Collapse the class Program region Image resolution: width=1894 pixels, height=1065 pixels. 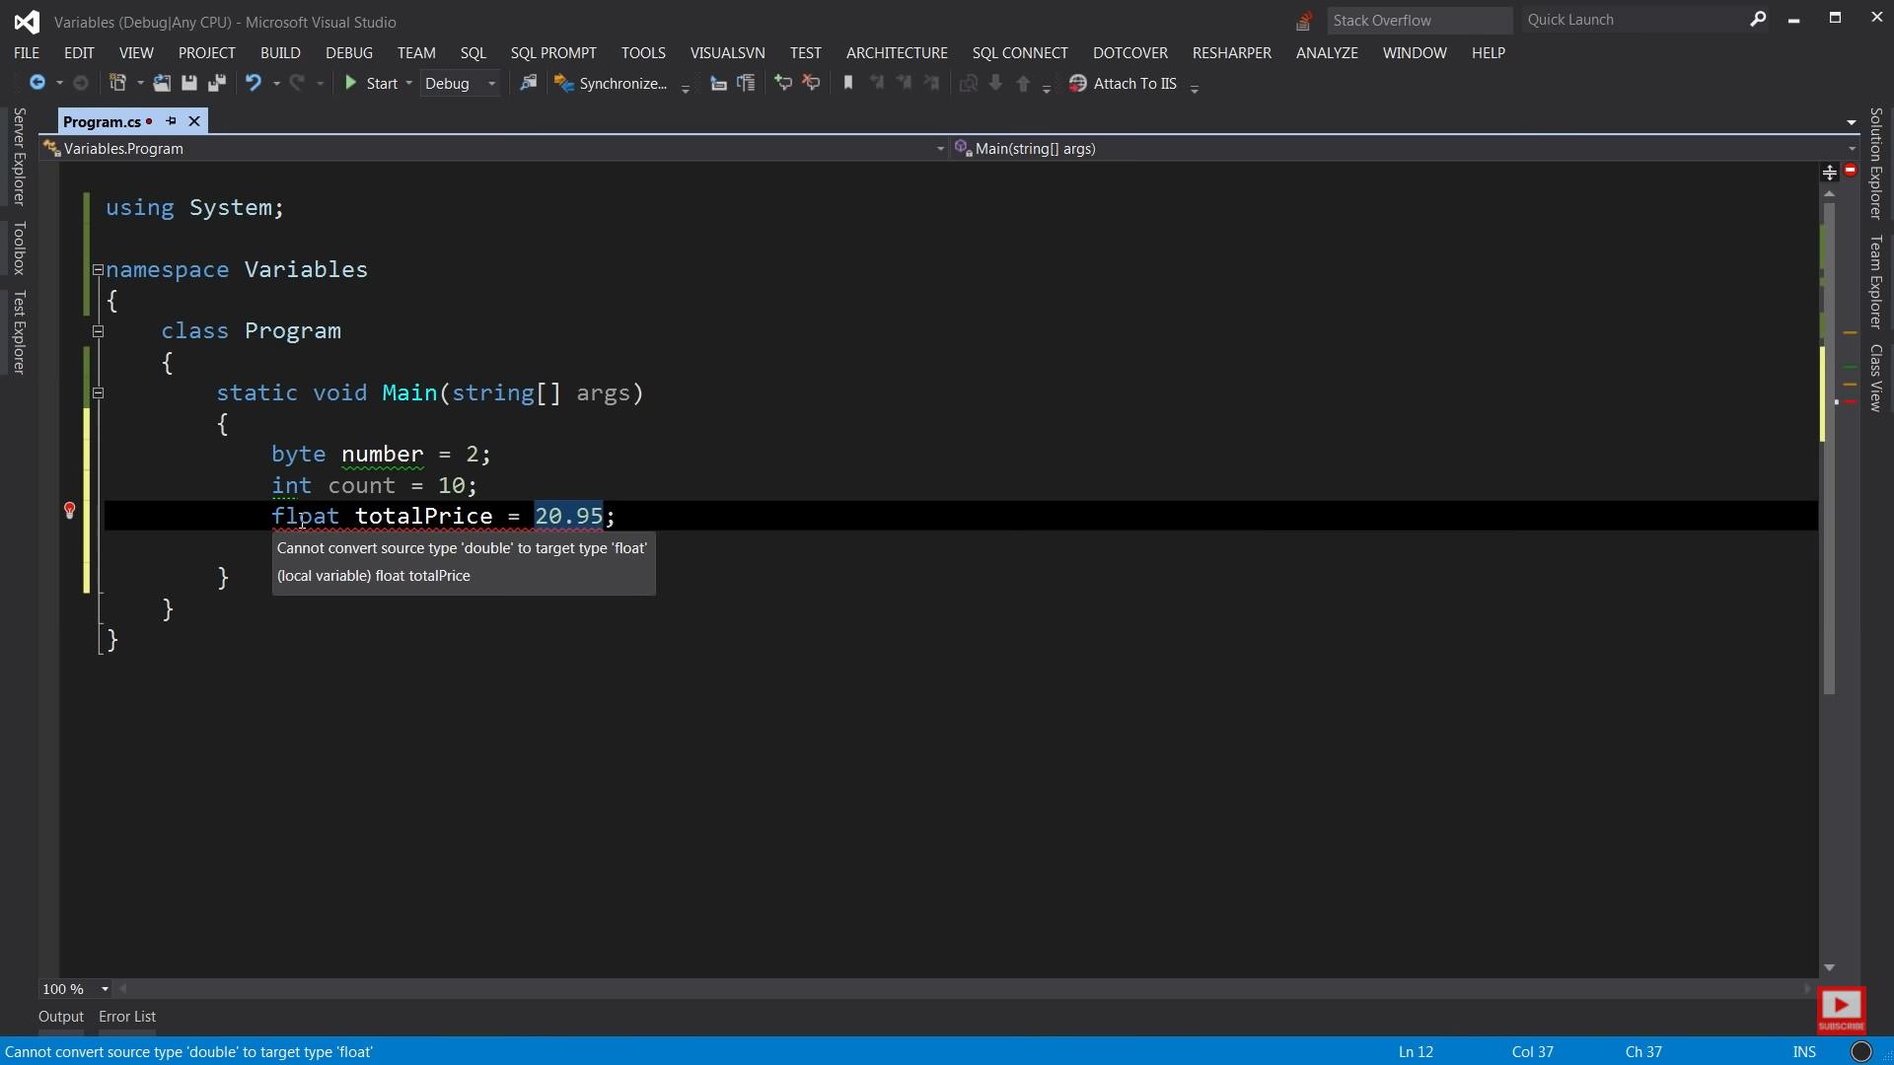[x=98, y=331]
